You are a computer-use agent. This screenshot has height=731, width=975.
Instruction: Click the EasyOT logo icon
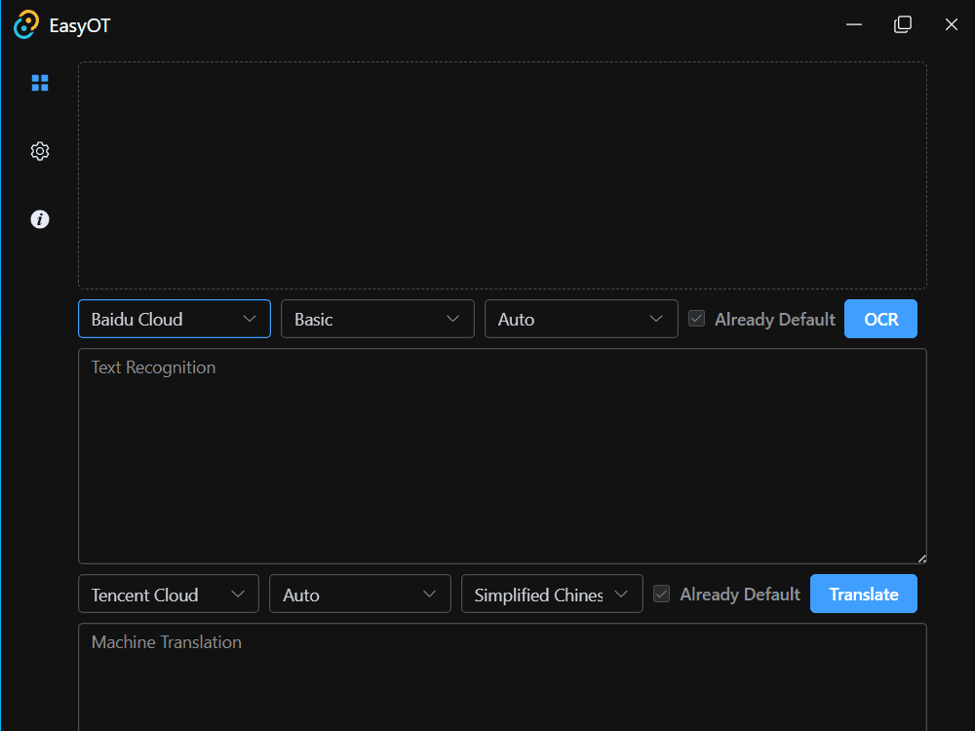25,25
